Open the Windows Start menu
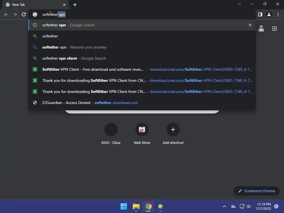The image size is (284, 213). (x=124, y=206)
